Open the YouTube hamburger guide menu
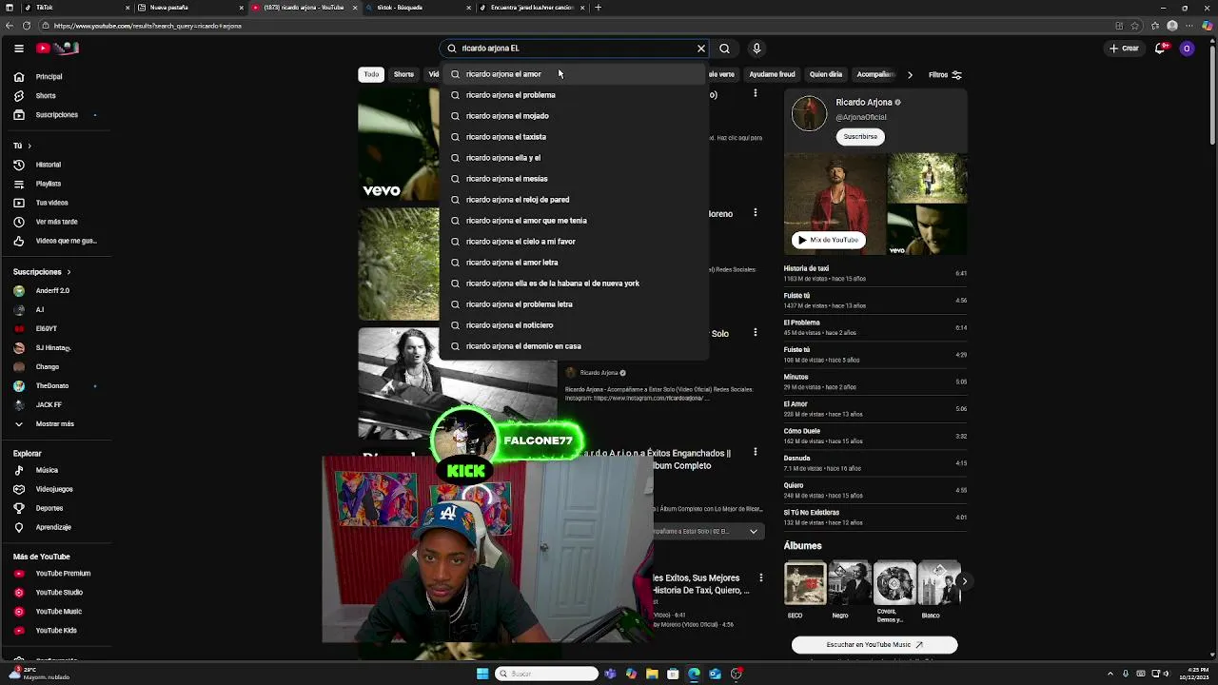The image size is (1218, 685). point(19,48)
